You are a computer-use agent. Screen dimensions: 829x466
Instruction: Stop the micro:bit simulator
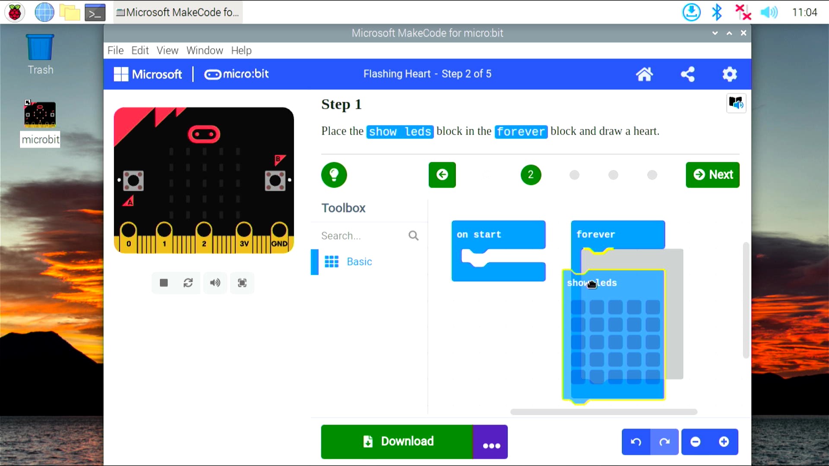point(163,283)
